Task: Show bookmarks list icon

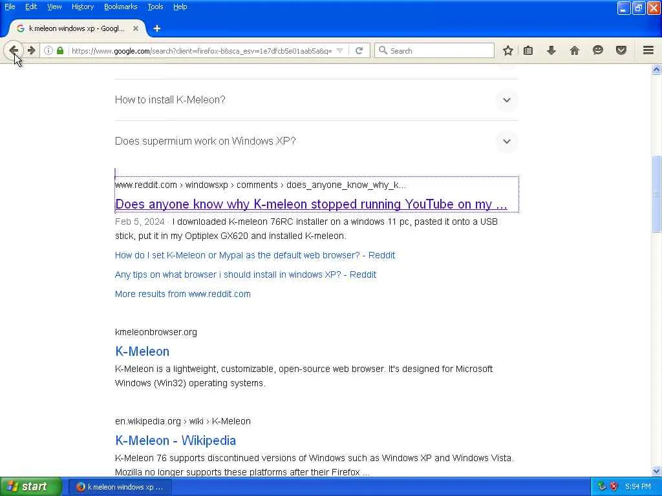Action: pyautogui.click(x=528, y=50)
